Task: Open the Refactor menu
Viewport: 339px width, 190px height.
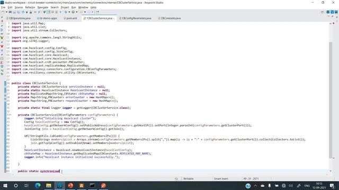Action: coord(30,7)
